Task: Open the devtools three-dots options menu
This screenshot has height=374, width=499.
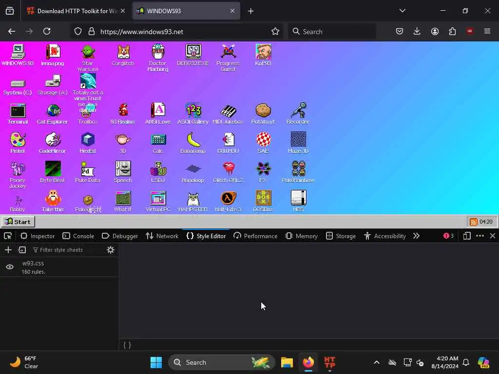Action: click(x=480, y=236)
